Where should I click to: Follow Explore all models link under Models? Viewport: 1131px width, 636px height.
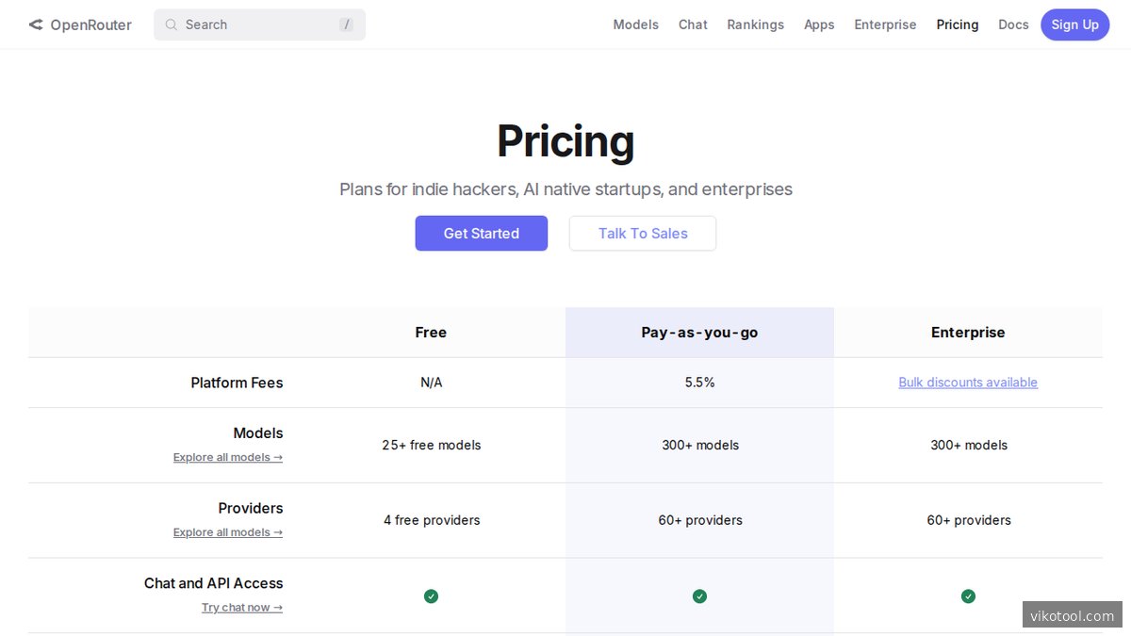pyautogui.click(x=227, y=457)
